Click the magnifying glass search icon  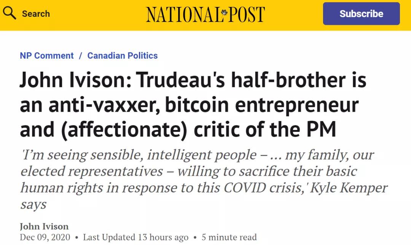10,13
